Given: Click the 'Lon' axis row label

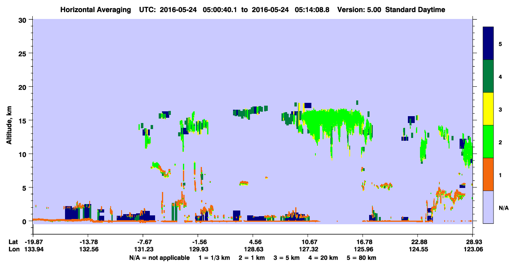Looking at the screenshot, I should [13, 249].
